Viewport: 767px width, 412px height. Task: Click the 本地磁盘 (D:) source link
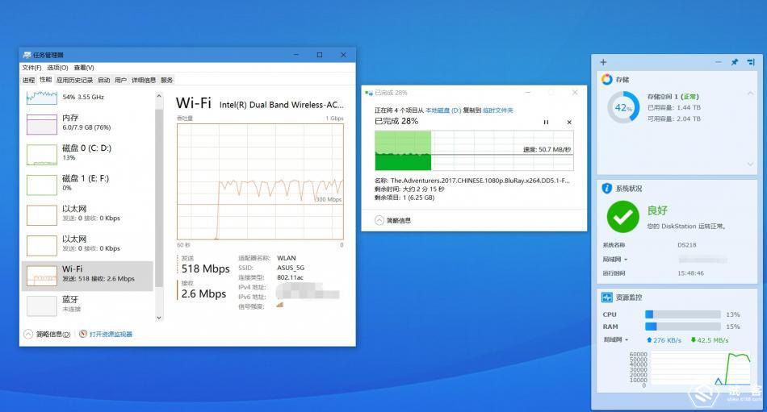pyautogui.click(x=442, y=110)
